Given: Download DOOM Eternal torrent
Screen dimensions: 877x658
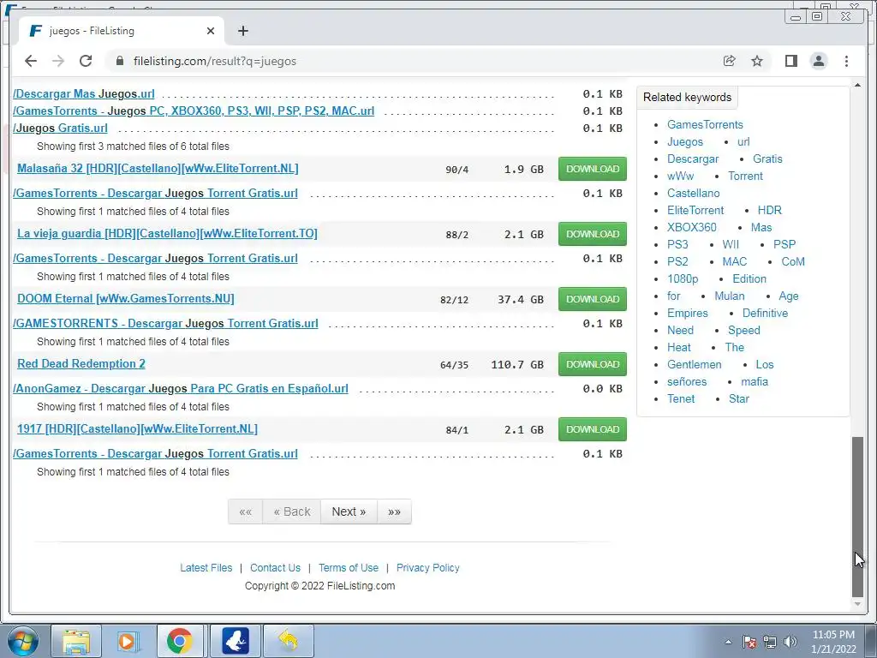Looking at the screenshot, I should click(x=593, y=299).
